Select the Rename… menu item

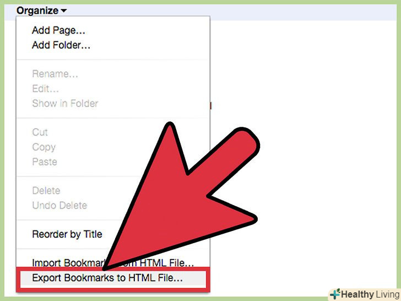click(x=55, y=74)
